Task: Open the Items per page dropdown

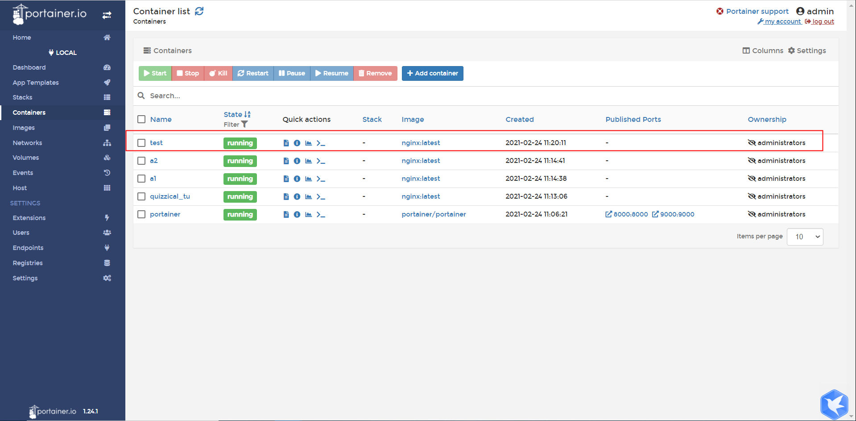Action: click(805, 237)
